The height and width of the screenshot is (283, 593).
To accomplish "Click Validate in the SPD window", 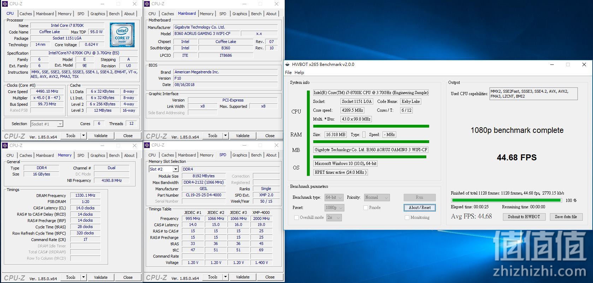I will [x=243, y=277].
